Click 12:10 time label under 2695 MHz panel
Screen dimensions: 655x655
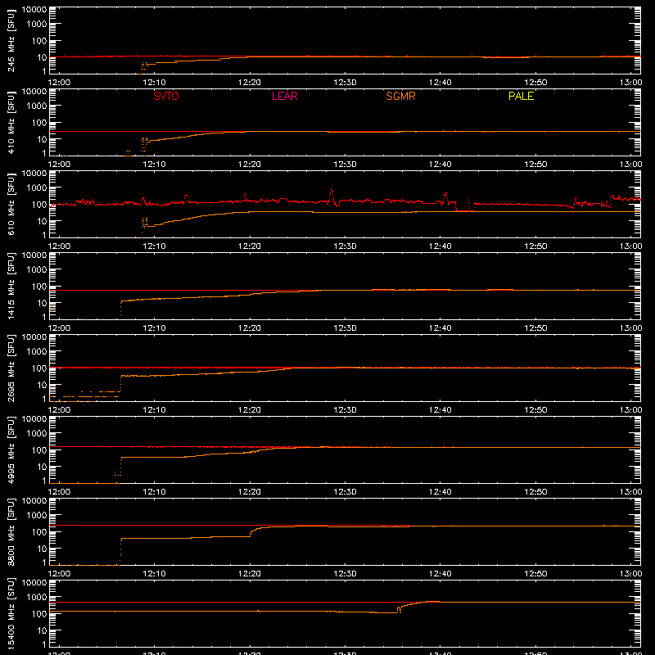point(155,410)
